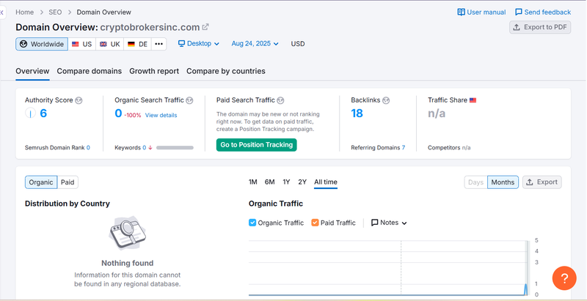587x301 pixels.
Task: Click the globe icon next to Authority Score
Action: point(79,100)
